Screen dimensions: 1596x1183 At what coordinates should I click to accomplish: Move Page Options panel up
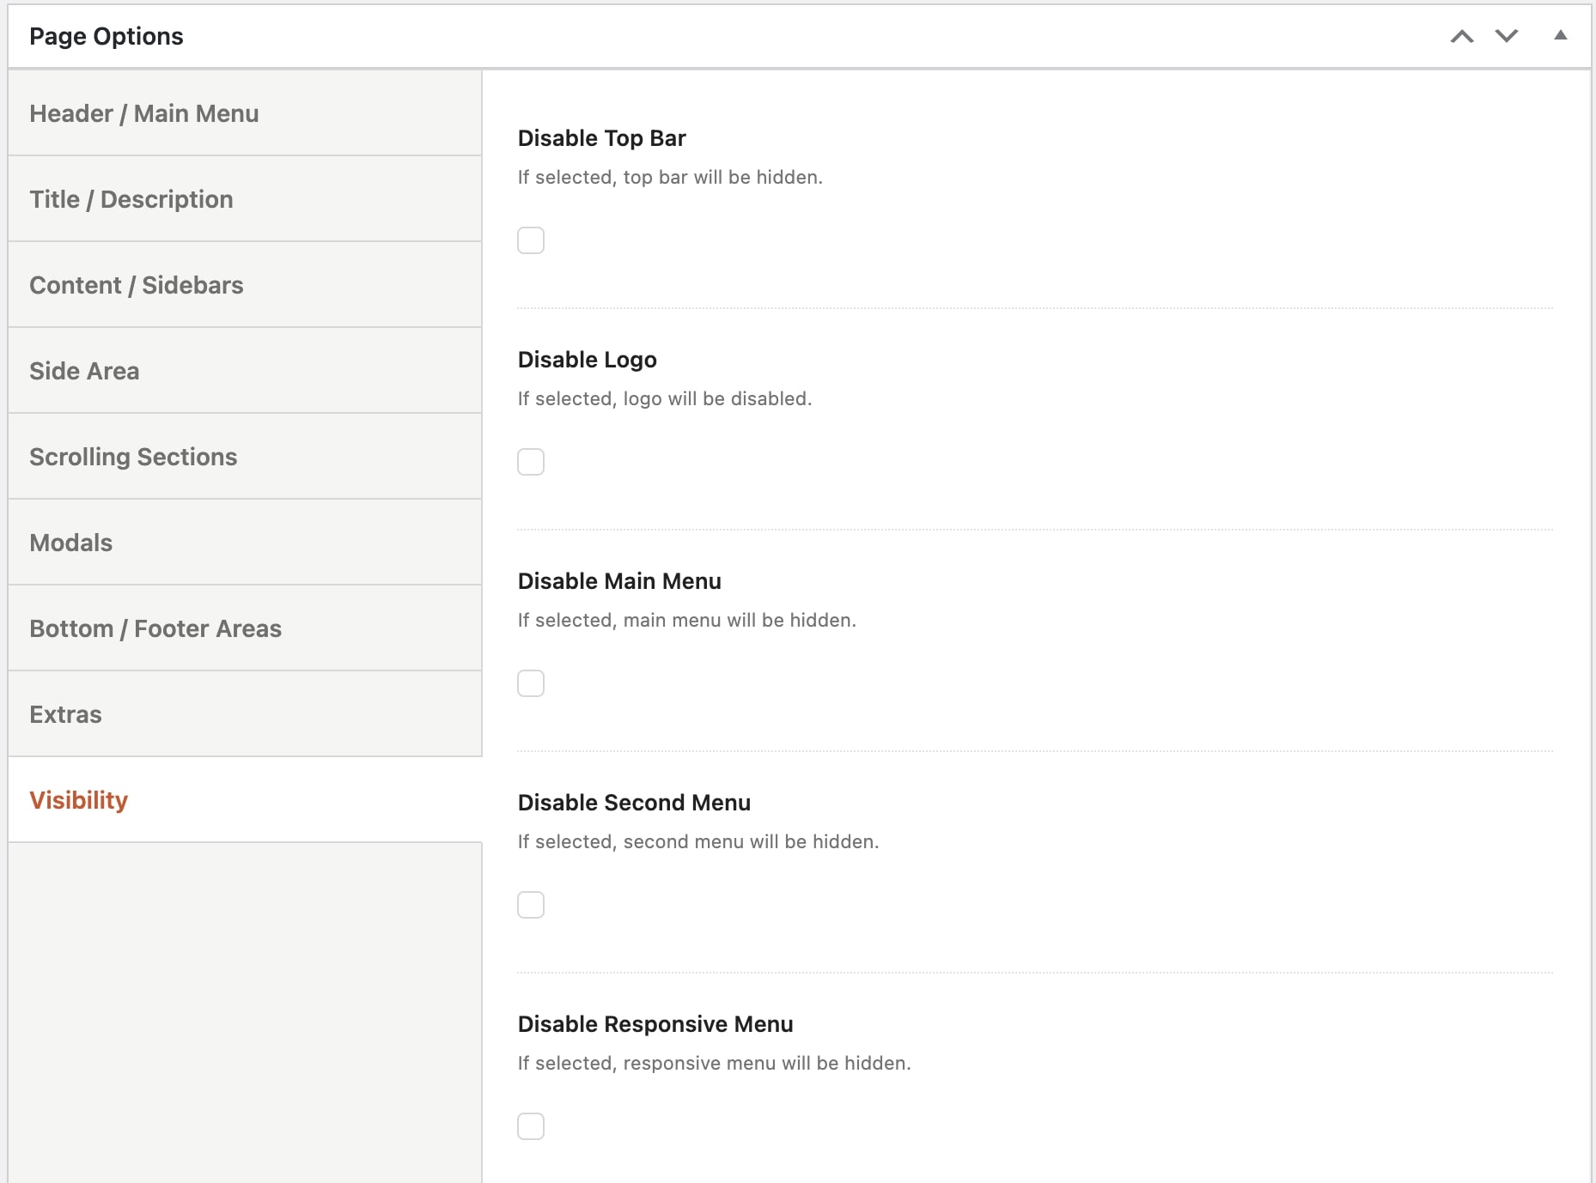click(x=1462, y=36)
